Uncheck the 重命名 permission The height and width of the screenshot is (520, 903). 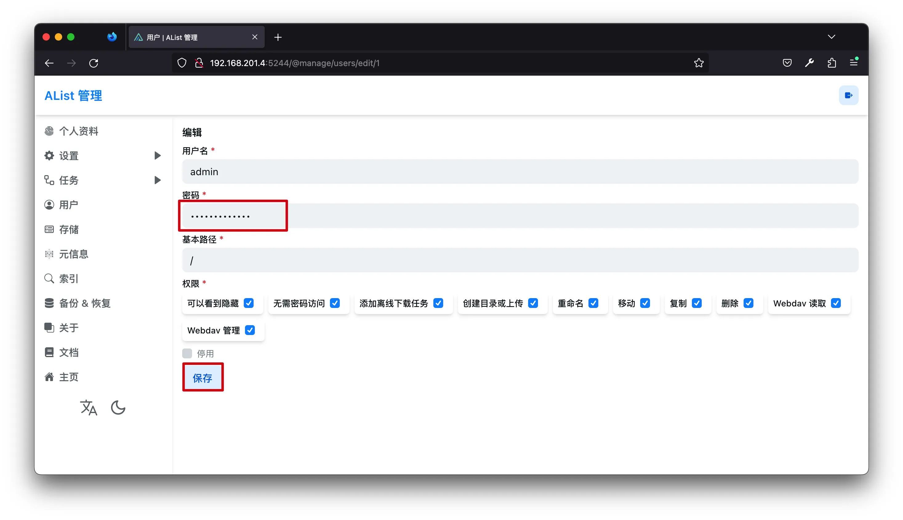coord(593,303)
